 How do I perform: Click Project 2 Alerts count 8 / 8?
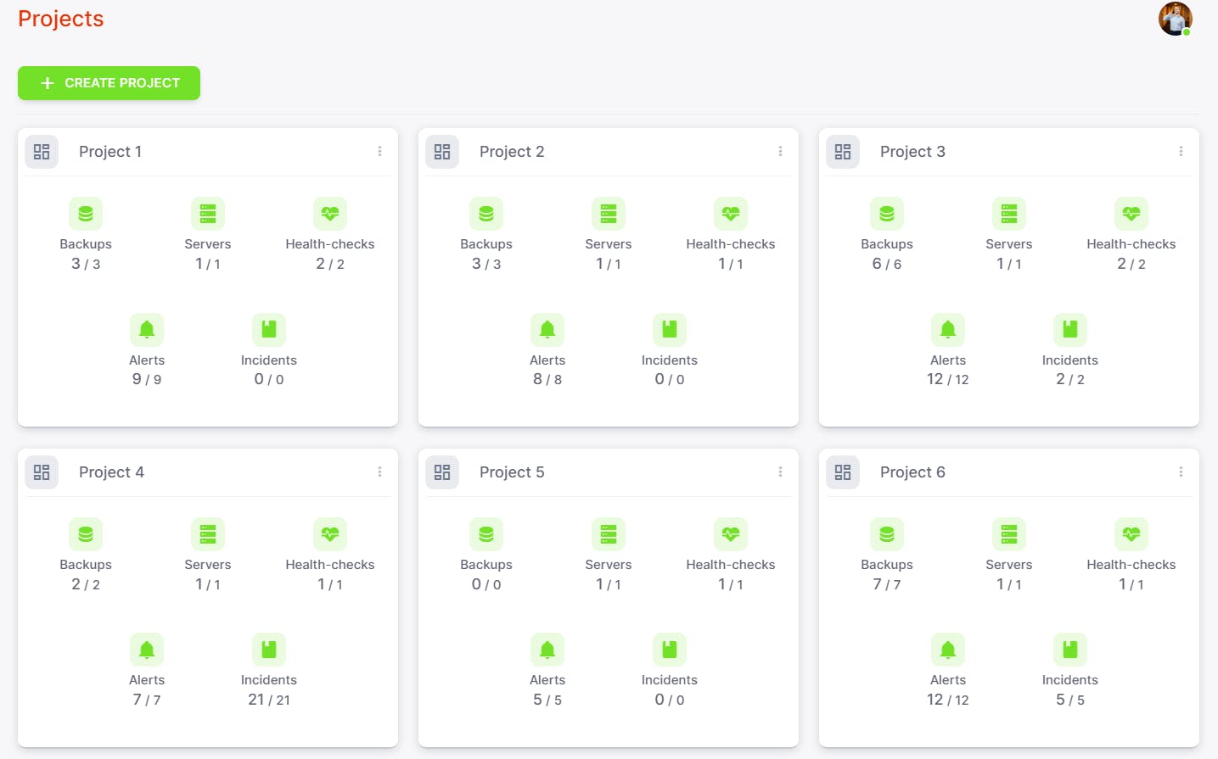pos(547,379)
